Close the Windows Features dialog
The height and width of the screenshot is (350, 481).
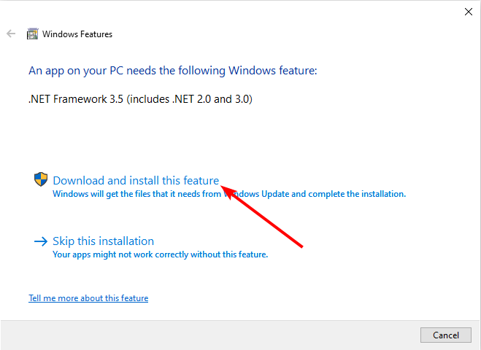468,12
